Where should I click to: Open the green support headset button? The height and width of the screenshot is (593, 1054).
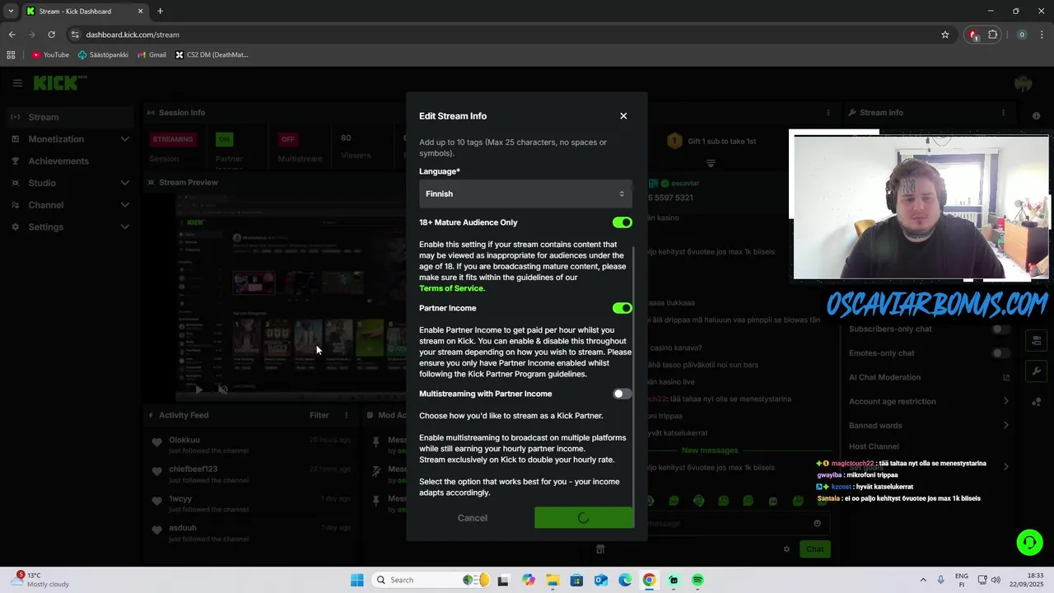tap(1029, 542)
